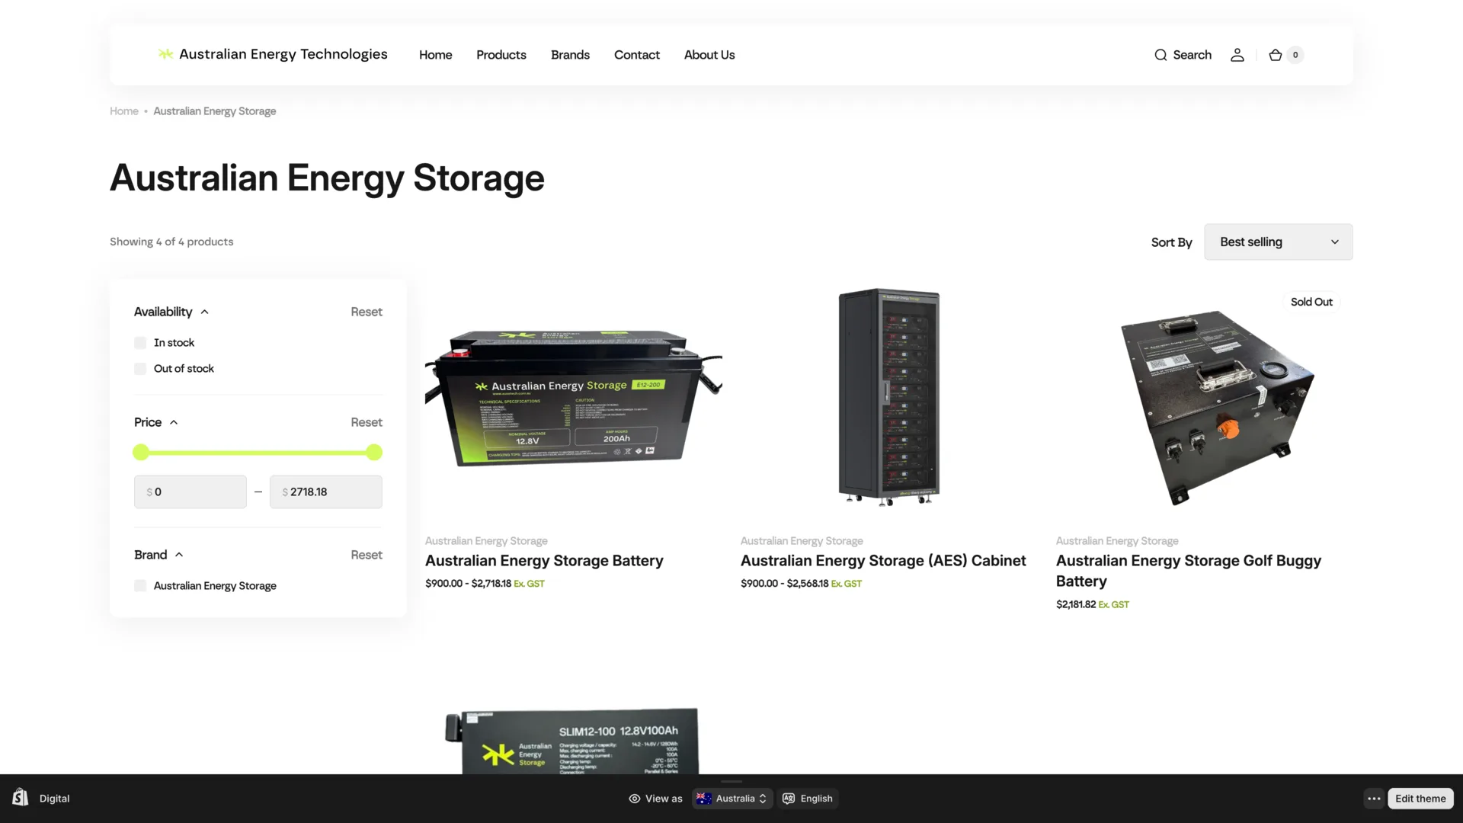
Task: Open search via magnifier icon
Action: [x=1160, y=55]
